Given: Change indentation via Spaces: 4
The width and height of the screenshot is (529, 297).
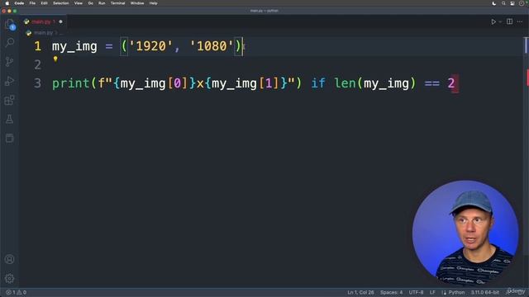Looking at the screenshot, I should [391, 292].
